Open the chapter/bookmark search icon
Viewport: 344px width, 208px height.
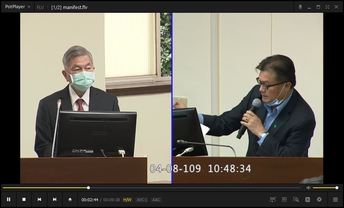[296, 199]
